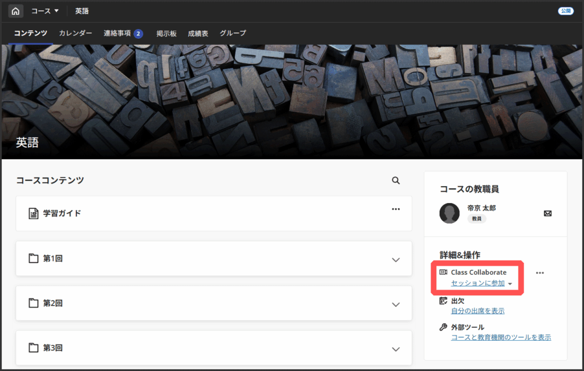Click the 公開 status badge
Image resolution: width=584 pixels, height=371 pixels.
(565, 11)
